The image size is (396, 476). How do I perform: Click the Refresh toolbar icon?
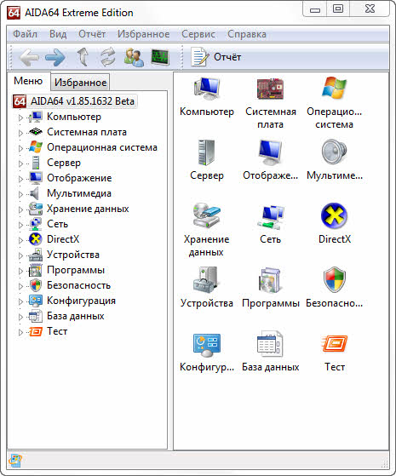[108, 57]
